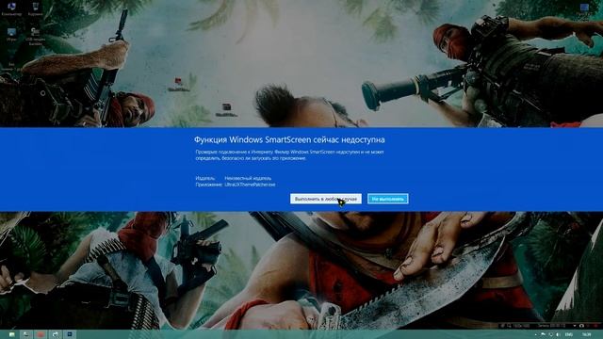Click the taskbar clock

point(586,335)
